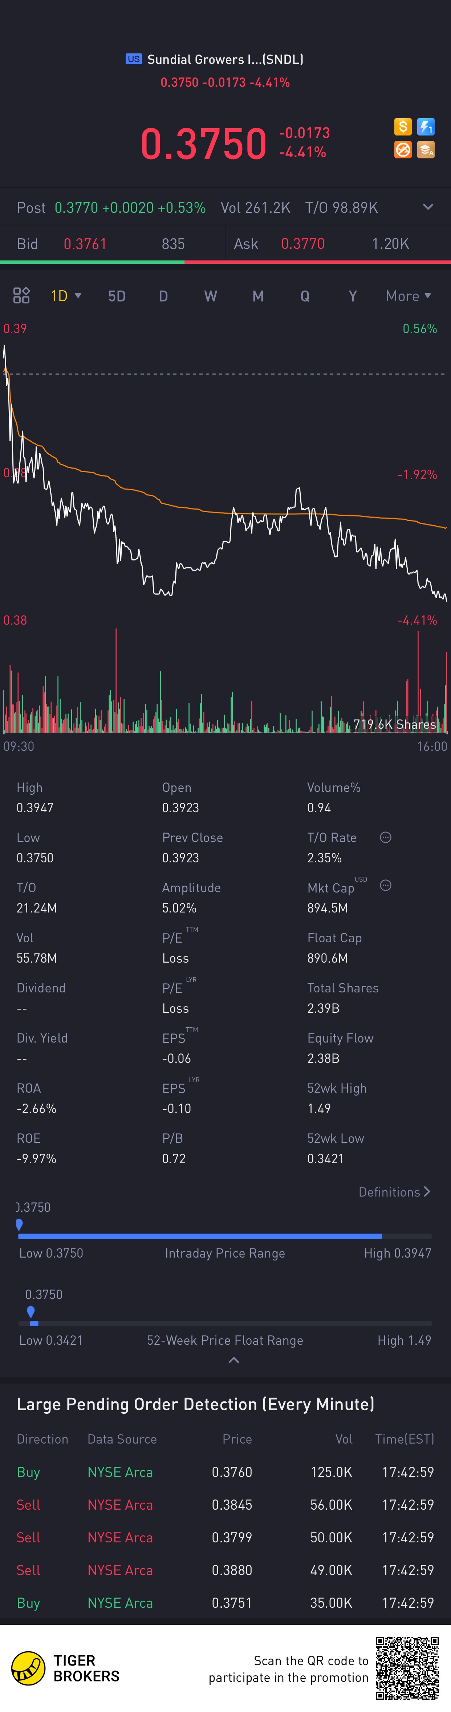The height and width of the screenshot is (1712, 451).
Task: Tap the 52wk High 1.49 stat
Action: [x=337, y=1098]
